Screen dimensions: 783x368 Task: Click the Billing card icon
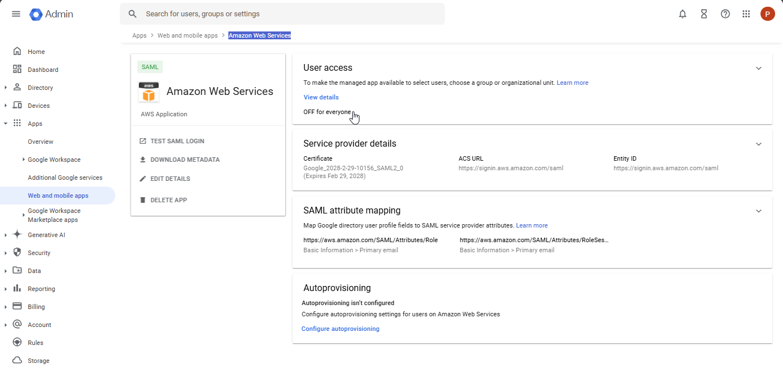click(17, 306)
